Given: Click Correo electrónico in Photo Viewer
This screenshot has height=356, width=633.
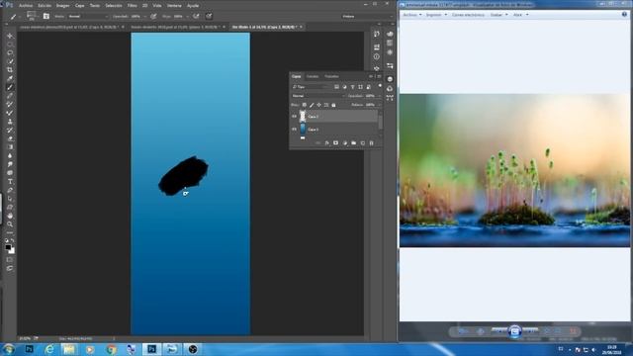Looking at the screenshot, I should click(468, 15).
